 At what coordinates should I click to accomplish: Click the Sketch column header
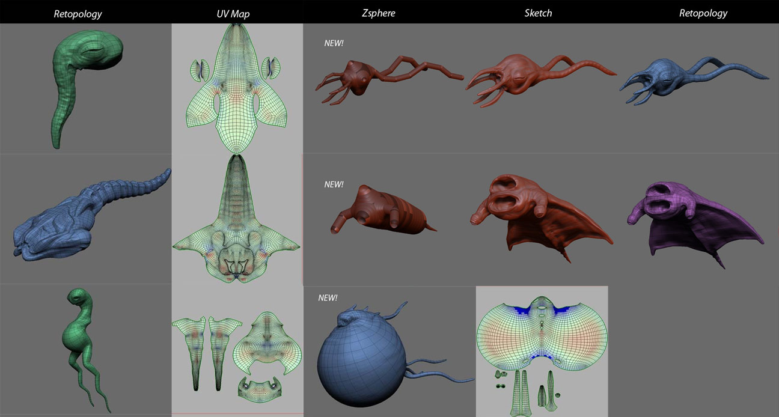click(x=538, y=13)
